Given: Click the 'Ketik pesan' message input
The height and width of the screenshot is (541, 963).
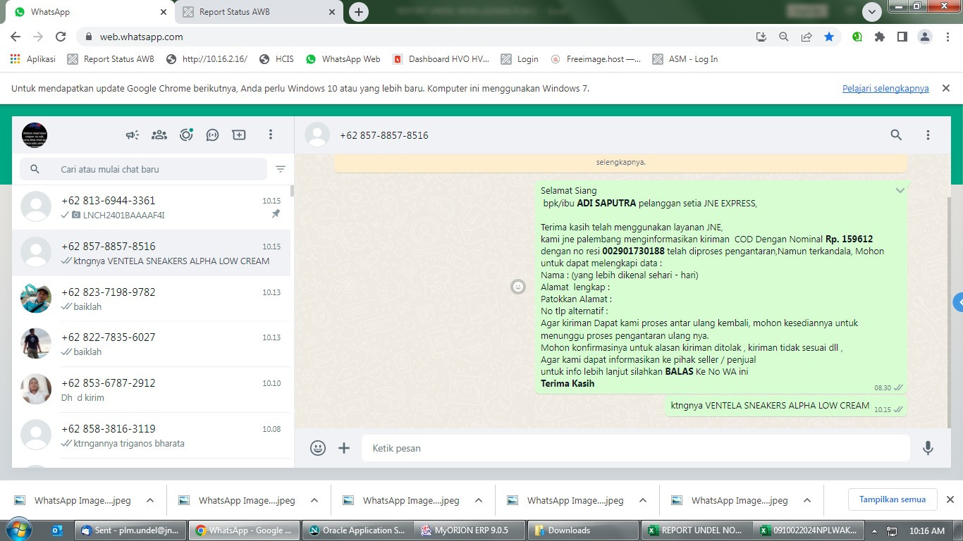Looking at the screenshot, I should coord(636,448).
